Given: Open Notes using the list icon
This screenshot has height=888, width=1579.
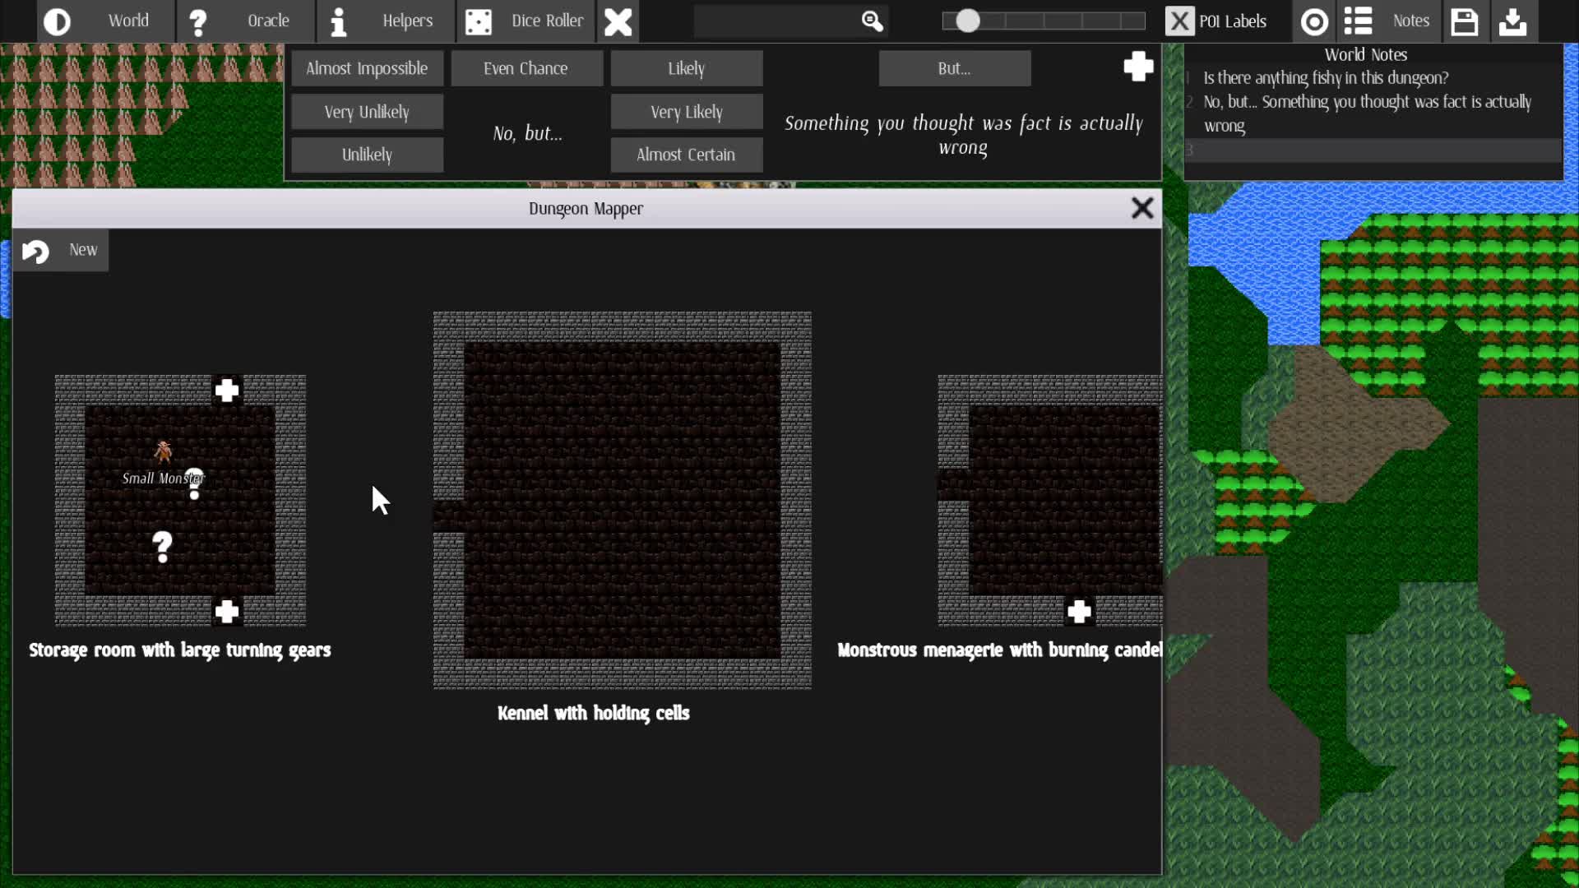Looking at the screenshot, I should (x=1359, y=21).
